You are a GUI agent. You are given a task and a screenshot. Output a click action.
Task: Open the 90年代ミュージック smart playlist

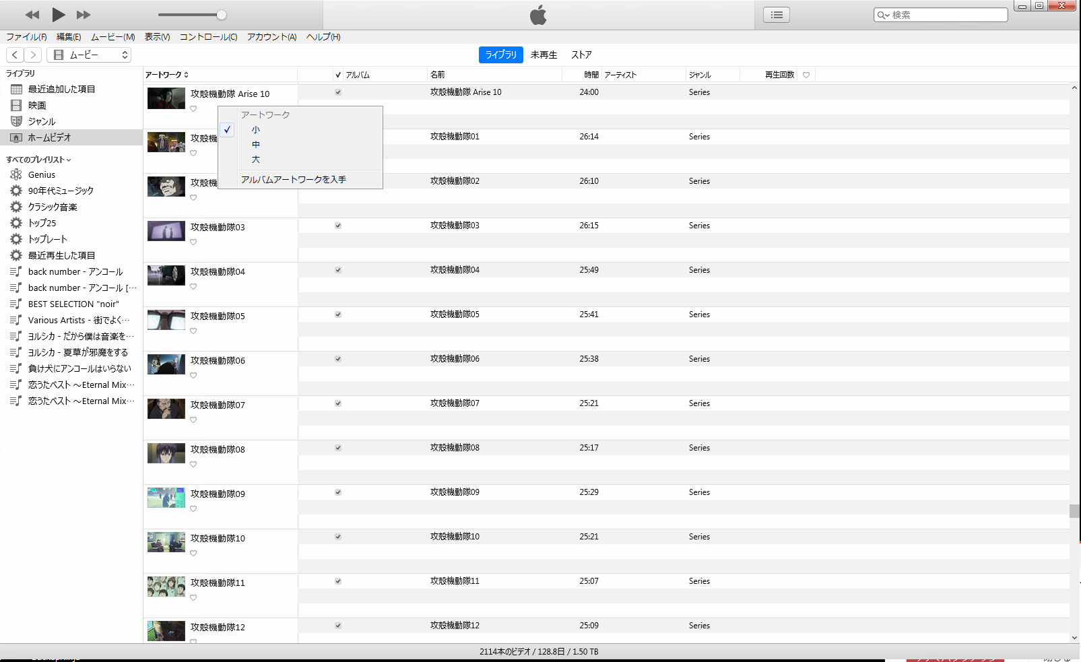tap(61, 191)
